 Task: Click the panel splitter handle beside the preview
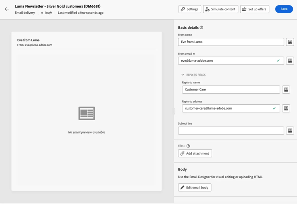174,111
